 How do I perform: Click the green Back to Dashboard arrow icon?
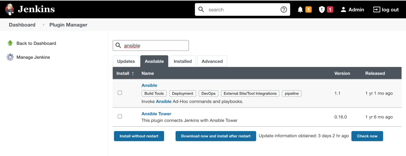(x=10, y=43)
